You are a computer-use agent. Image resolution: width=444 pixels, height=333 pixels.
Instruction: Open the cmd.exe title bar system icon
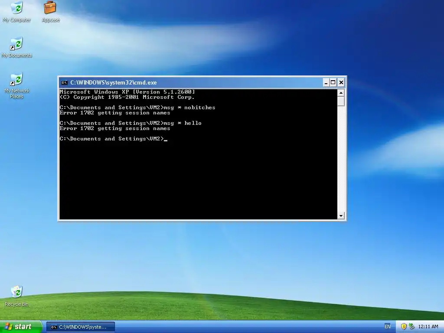(x=64, y=83)
